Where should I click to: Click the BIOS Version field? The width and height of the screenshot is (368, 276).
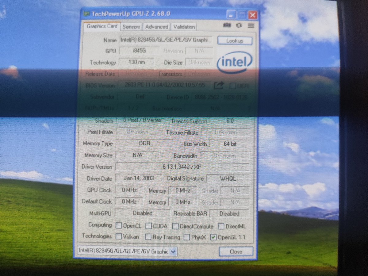coord(165,85)
